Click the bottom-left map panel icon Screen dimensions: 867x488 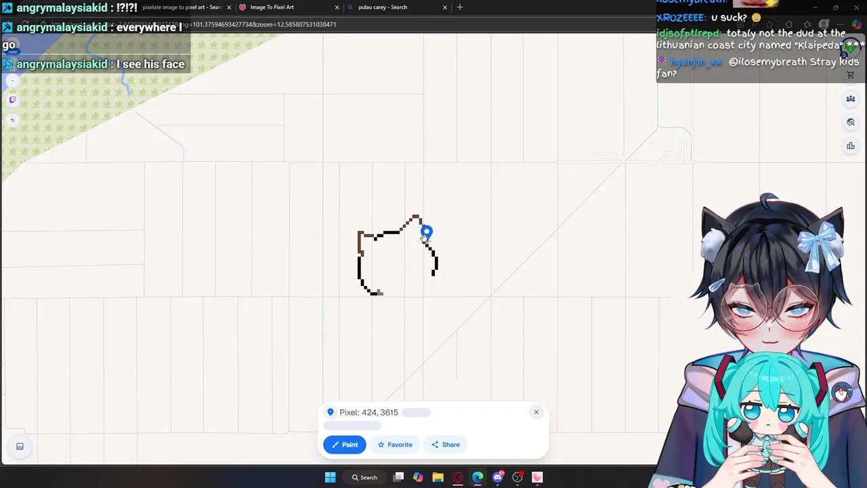20,446
